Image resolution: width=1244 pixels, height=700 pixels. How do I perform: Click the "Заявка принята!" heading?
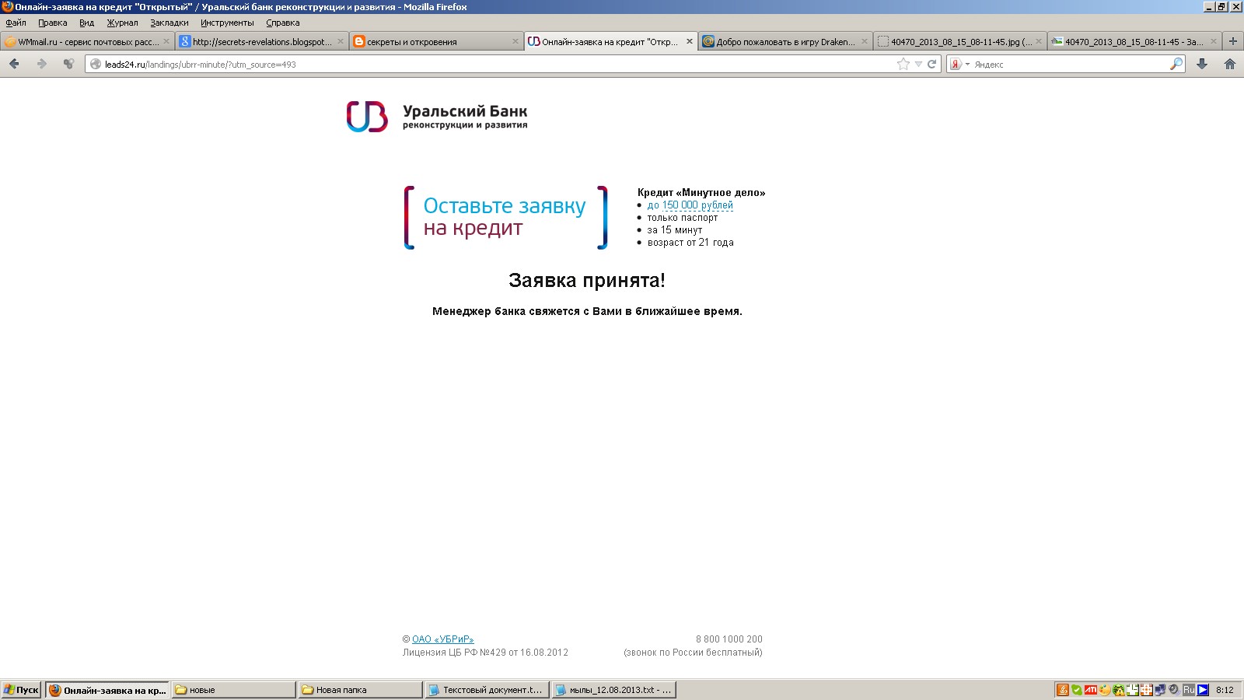[587, 281]
